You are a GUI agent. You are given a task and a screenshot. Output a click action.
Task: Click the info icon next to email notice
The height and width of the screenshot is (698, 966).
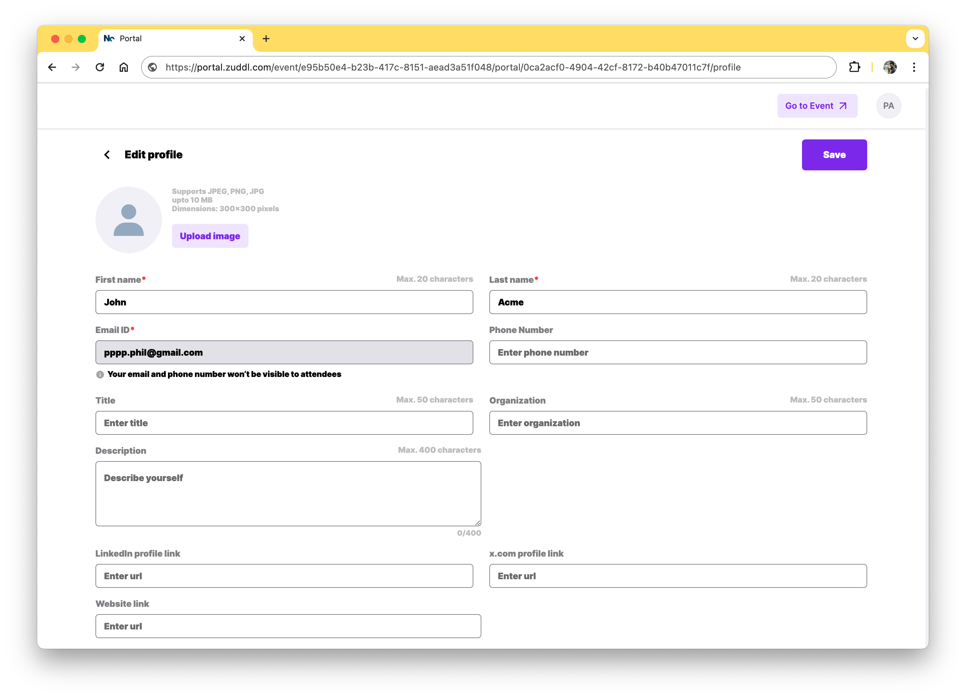pos(100,374)
